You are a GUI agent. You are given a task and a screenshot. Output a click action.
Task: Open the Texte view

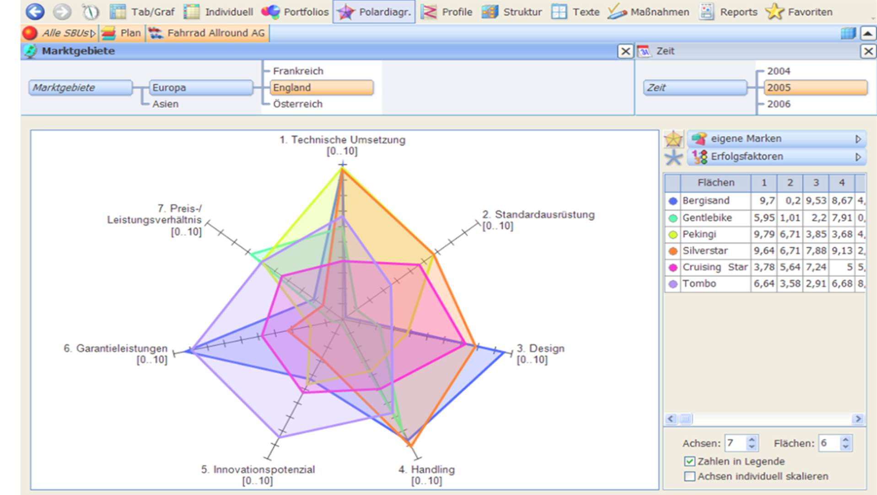[x=576, y=12]
